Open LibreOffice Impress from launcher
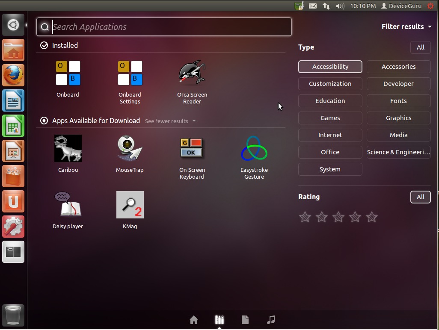This screenshot has width=439, height=330. click(13, 151)
